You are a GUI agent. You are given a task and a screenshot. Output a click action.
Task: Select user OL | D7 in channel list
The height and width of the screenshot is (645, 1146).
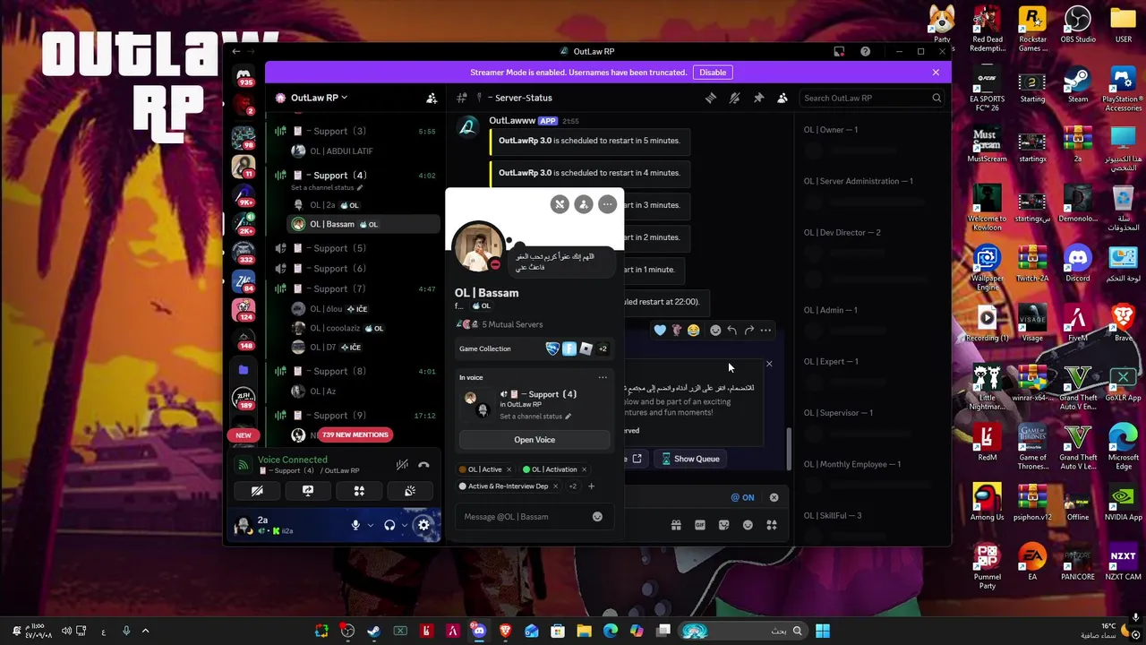pos(364,347)
